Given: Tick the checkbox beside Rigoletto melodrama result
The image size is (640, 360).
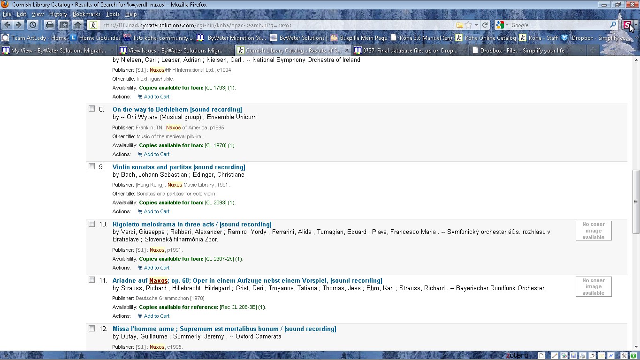Looking at the screenshot, I should tap(92, 224).
